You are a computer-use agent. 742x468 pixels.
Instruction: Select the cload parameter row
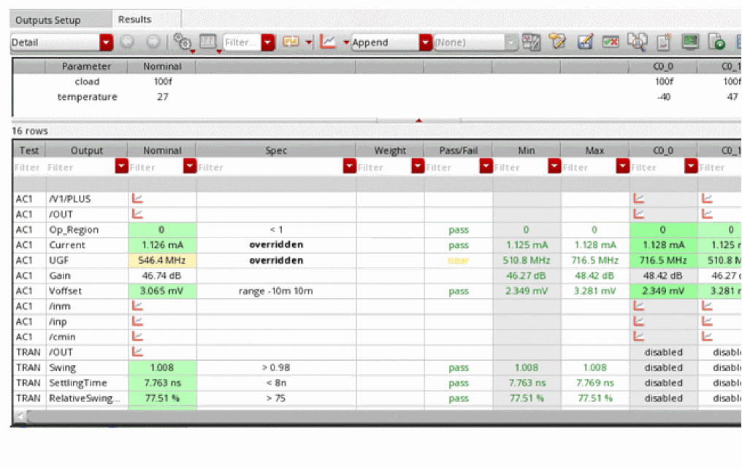pos(87,82)
